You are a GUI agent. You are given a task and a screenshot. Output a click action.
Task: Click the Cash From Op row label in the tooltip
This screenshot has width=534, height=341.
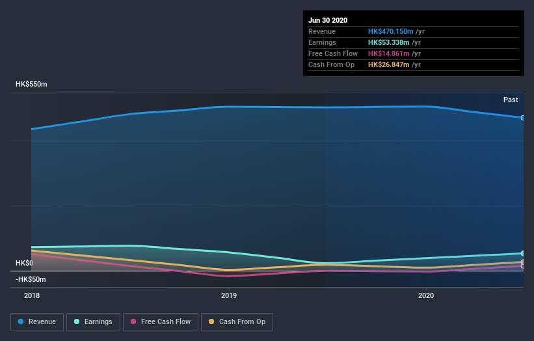[x=331, y=64]
